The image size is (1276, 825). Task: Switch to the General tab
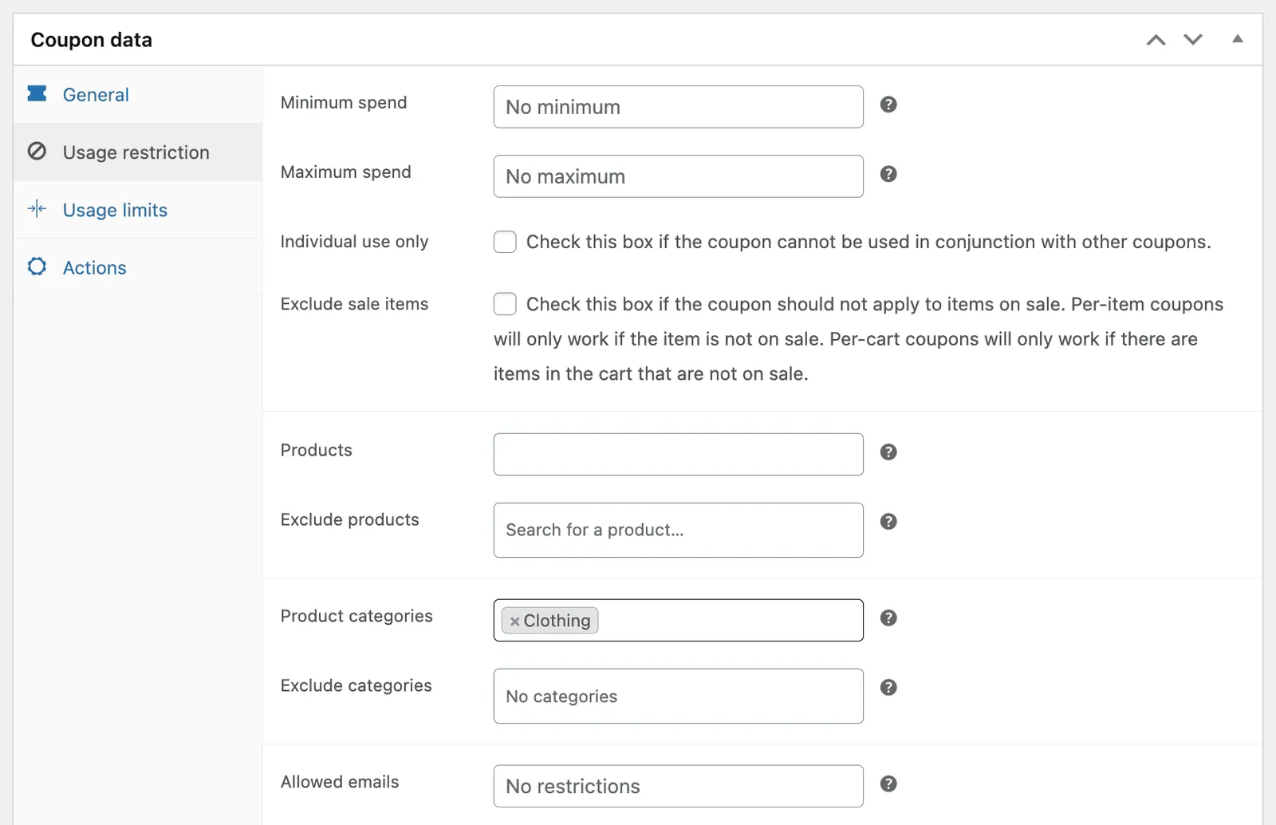(x=138, y=94)
